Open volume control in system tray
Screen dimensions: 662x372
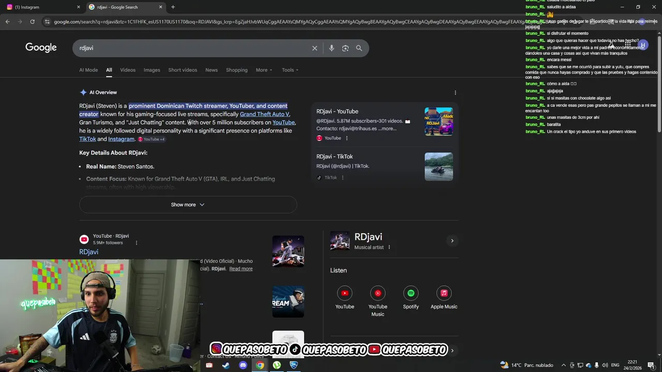tap(605, 365)
